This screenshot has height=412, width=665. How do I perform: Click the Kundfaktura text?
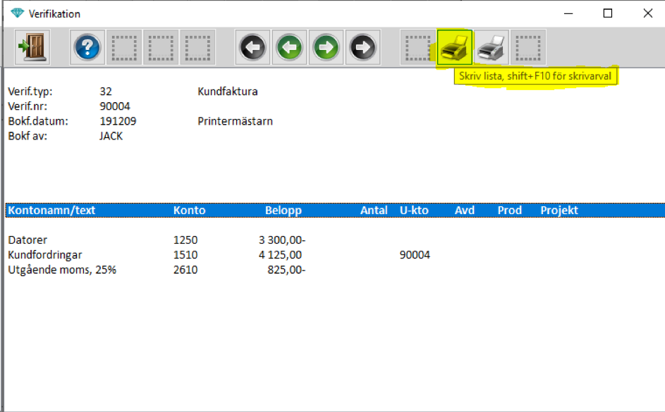[x=228, y=92]
